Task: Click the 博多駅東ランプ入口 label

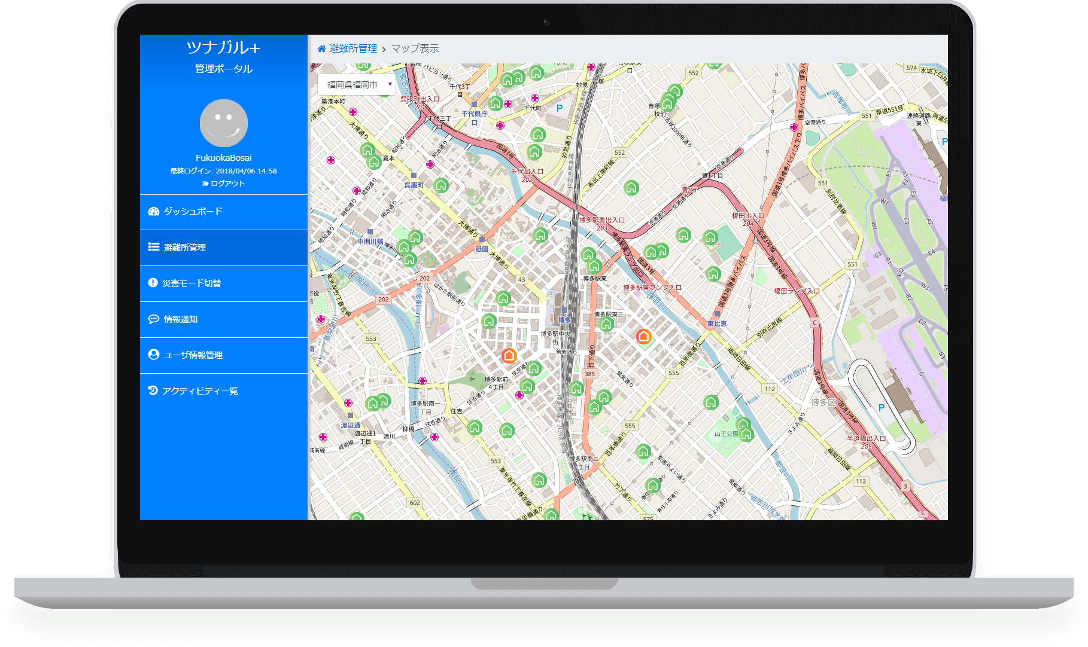Action: coord(652,288)
